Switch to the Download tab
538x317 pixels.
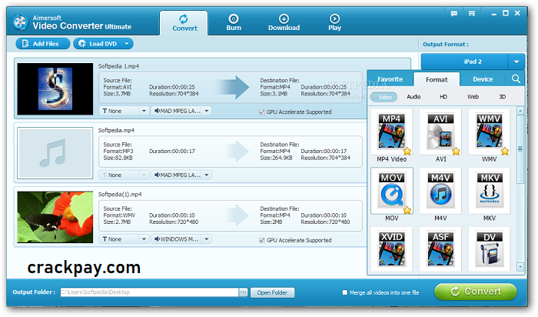point(284,23)
